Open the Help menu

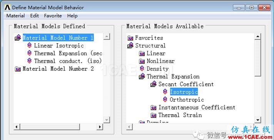(72, 16)
